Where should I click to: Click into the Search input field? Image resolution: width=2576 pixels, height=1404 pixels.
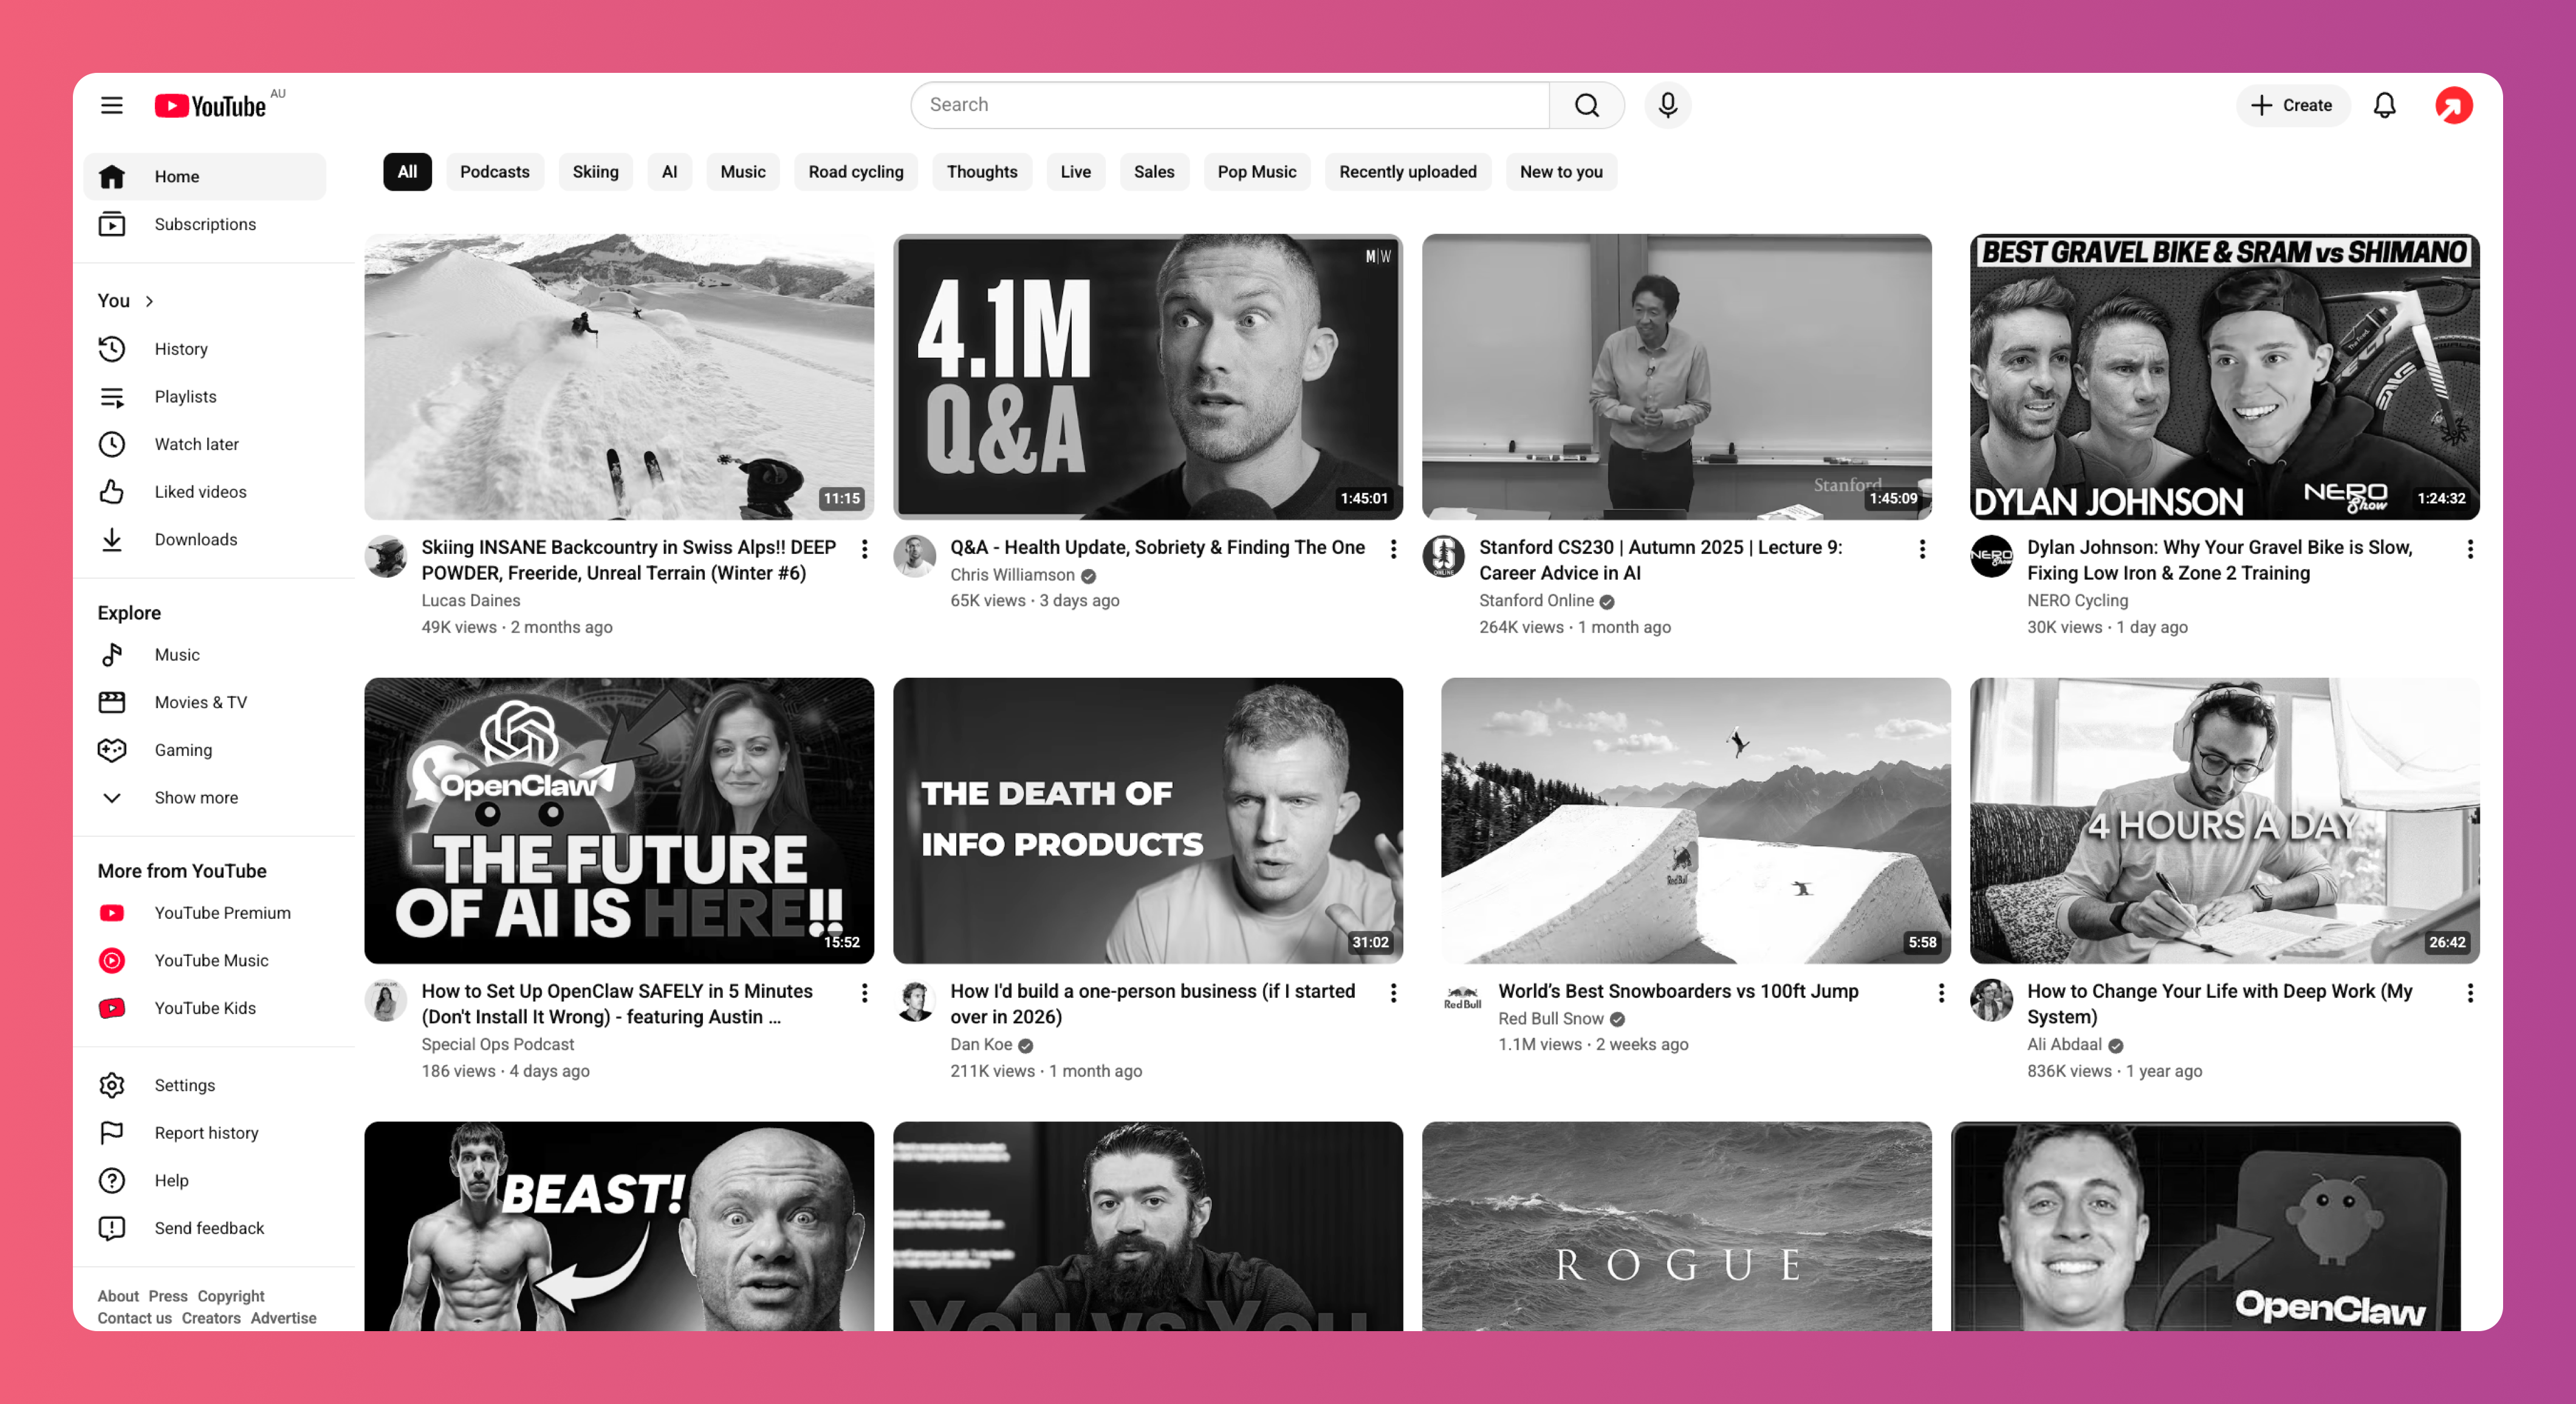1230,105
